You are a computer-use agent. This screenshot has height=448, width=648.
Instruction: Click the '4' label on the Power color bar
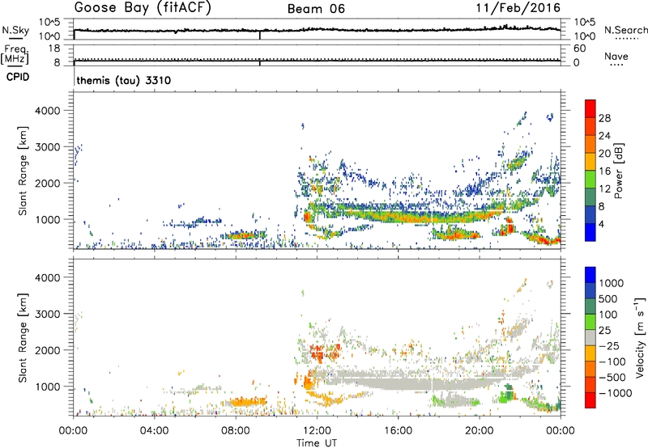[x=602, y=225]
